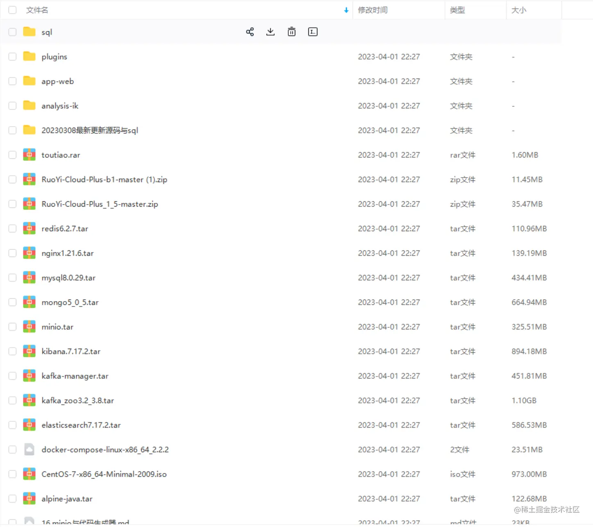This screenshot has height=527, width=593.
Task: Click file name nginx1.21.6.tar
Action: (68, 253)
